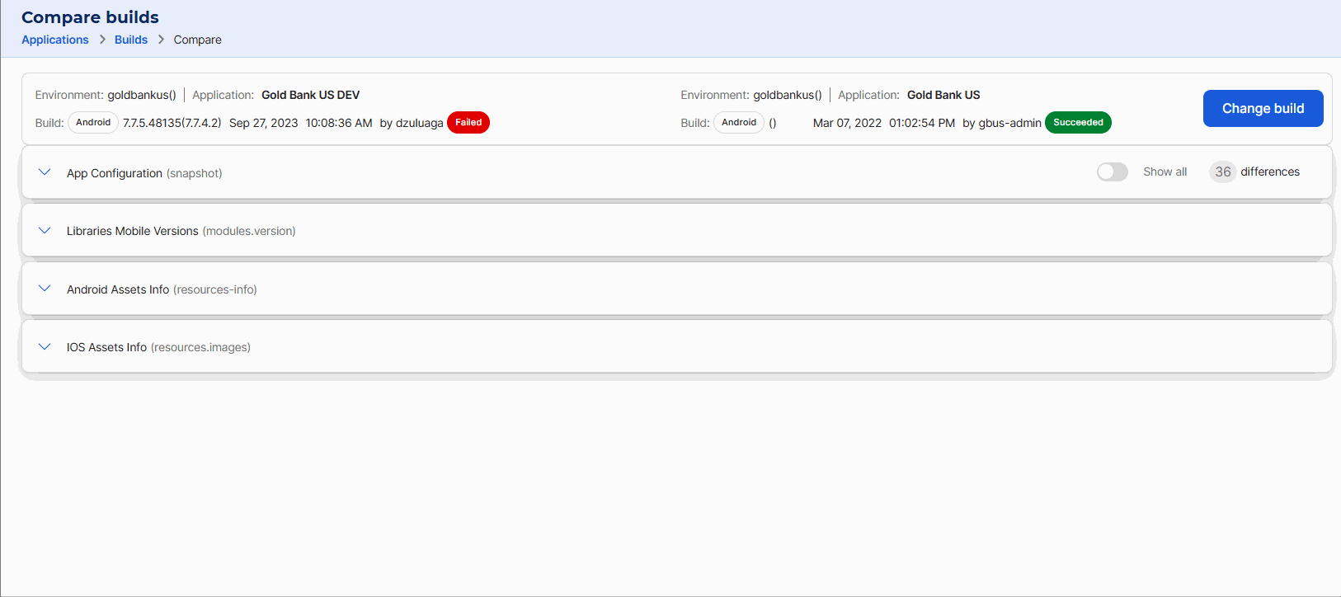1341x597 pixels.
Task: Expand the Libraries Mobile Versions chevron
Action: coord(45,231)
